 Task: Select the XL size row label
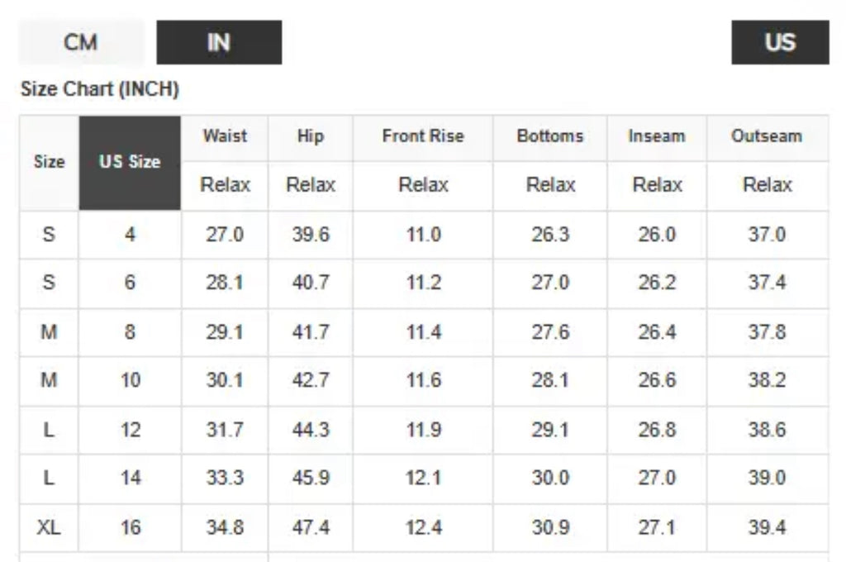49,527
